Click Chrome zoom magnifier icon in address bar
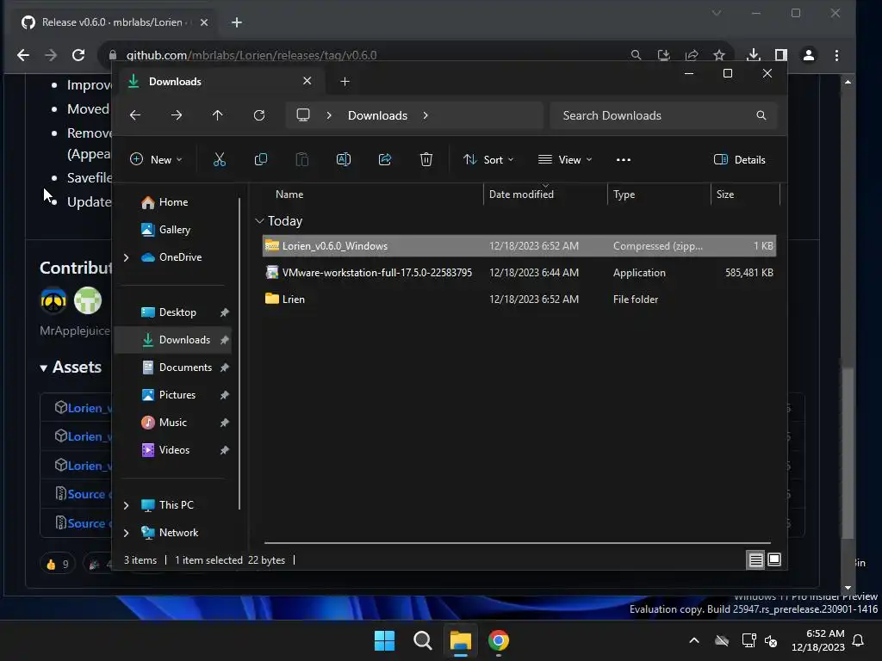882x661 pixels. tap(636, 55)
